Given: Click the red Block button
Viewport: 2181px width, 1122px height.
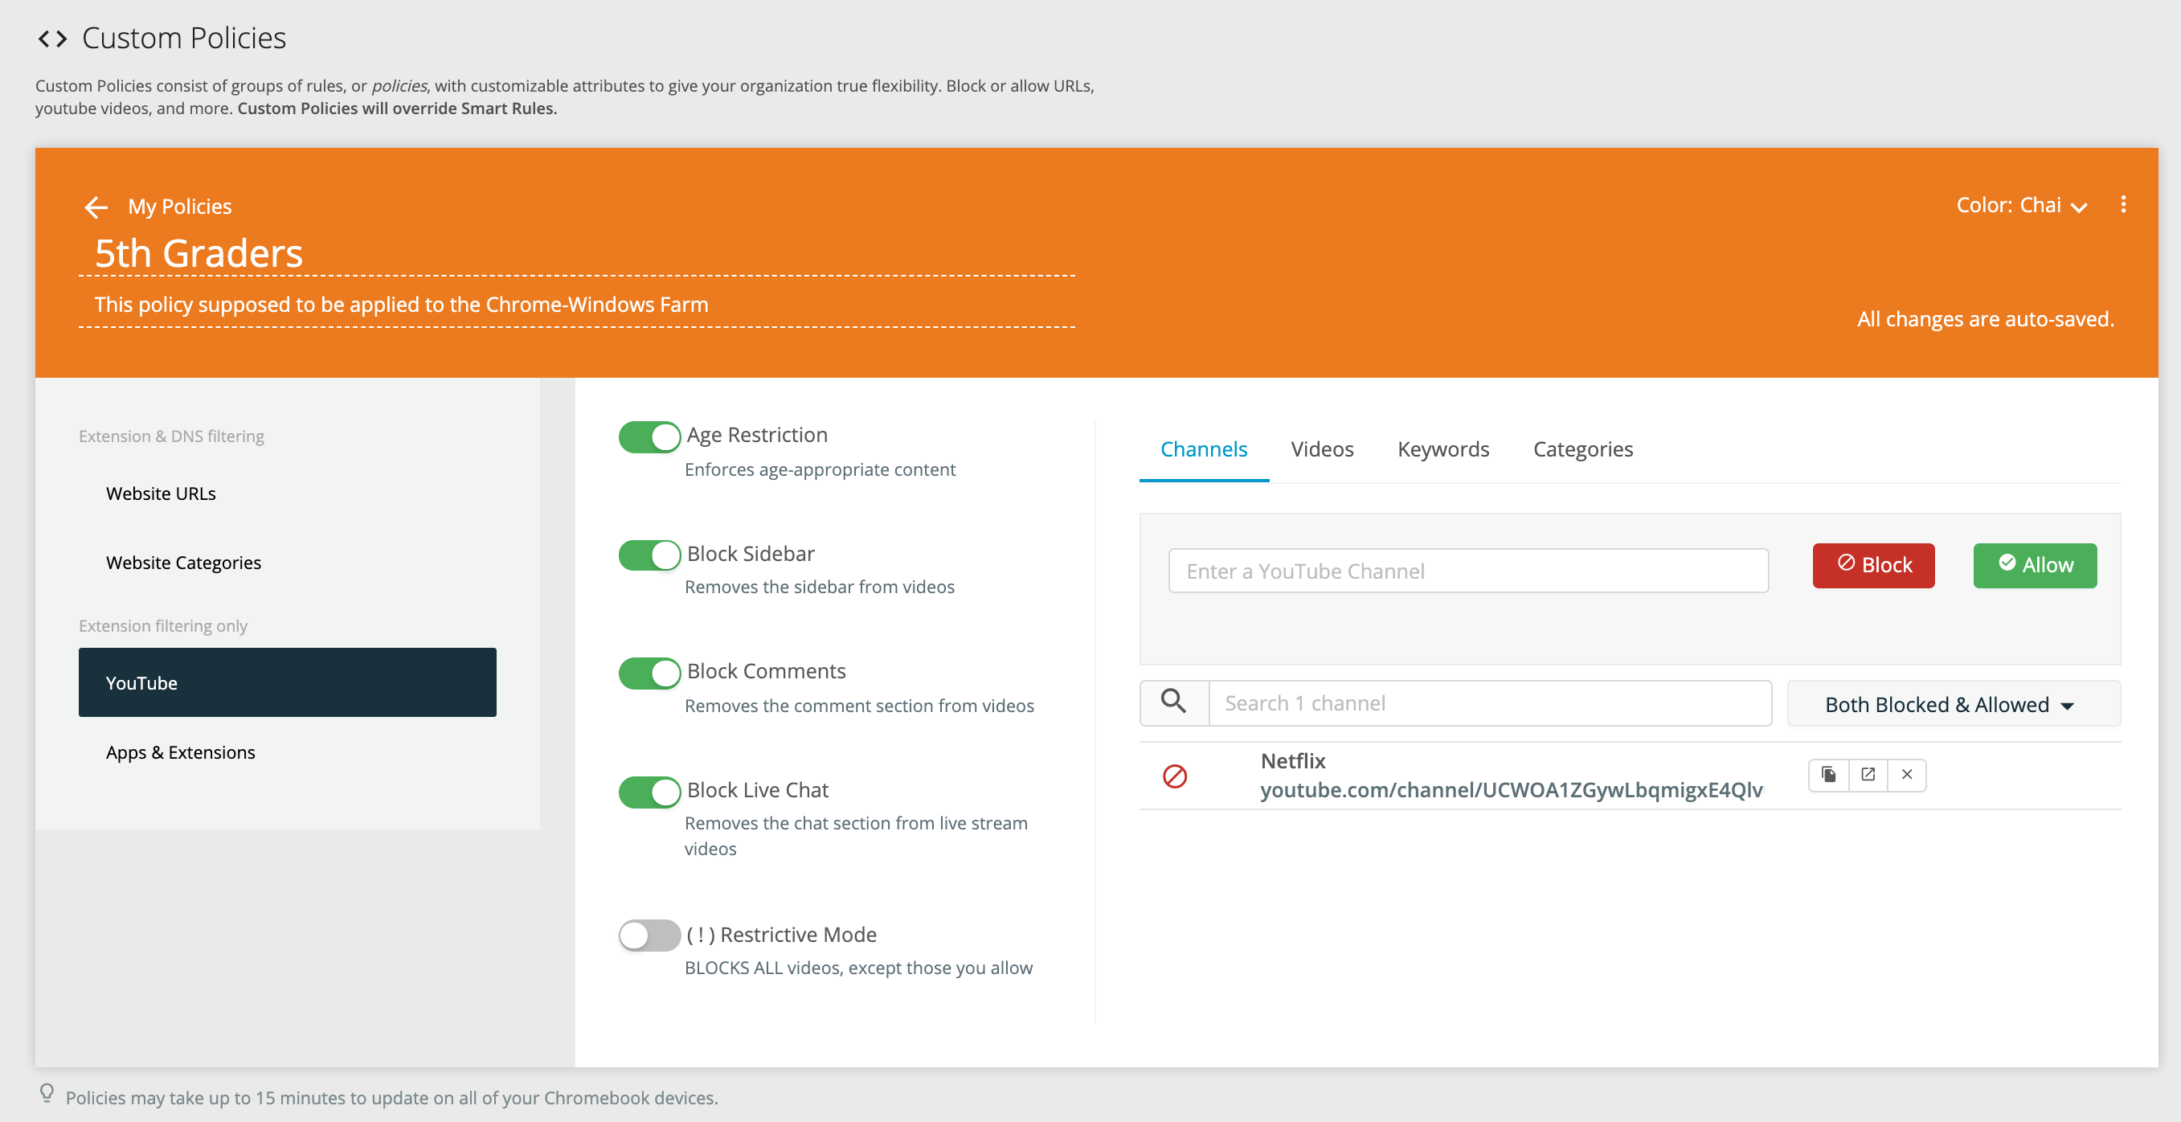Looking at the screenshot, I should tap(1872, 565).
